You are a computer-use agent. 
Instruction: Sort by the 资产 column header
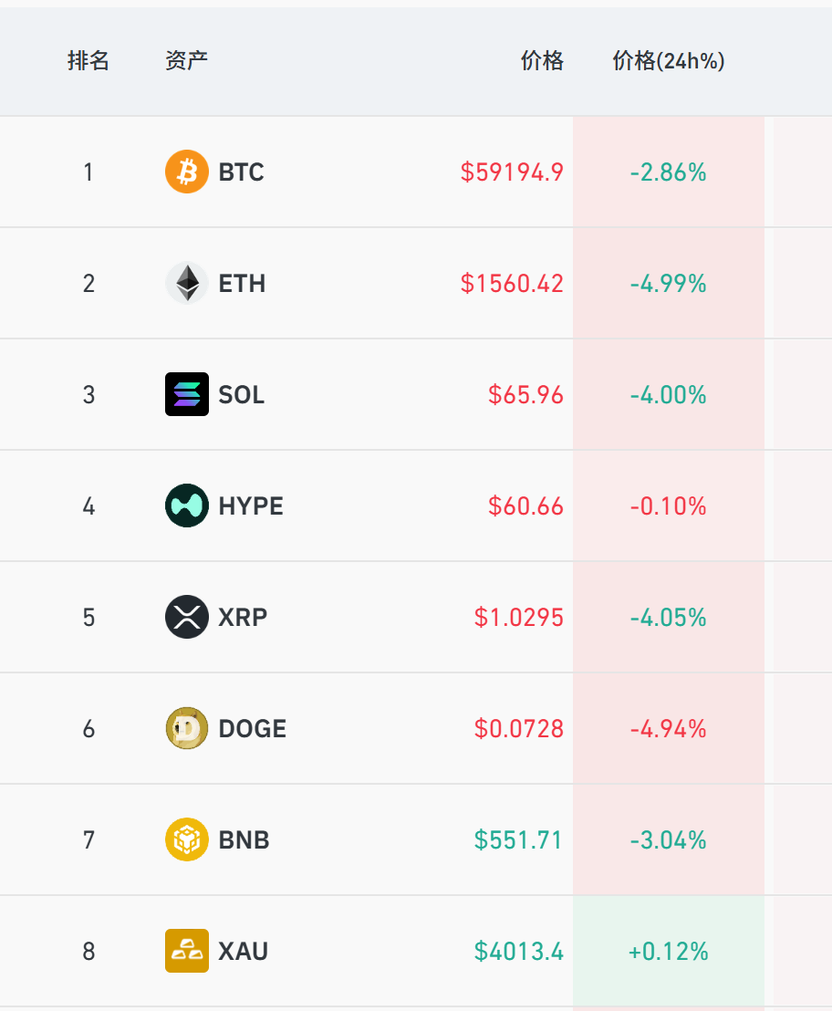(186, 60)
